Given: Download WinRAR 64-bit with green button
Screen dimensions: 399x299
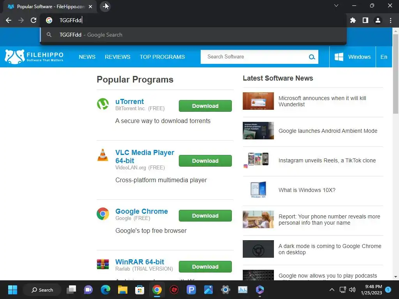Looking at the screenshot, I should coord(205,267).
